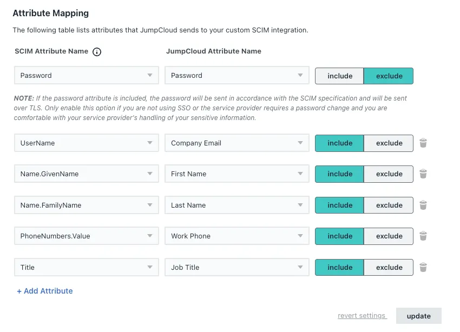View info about SCIM Attribute Name

pos(96,51)
